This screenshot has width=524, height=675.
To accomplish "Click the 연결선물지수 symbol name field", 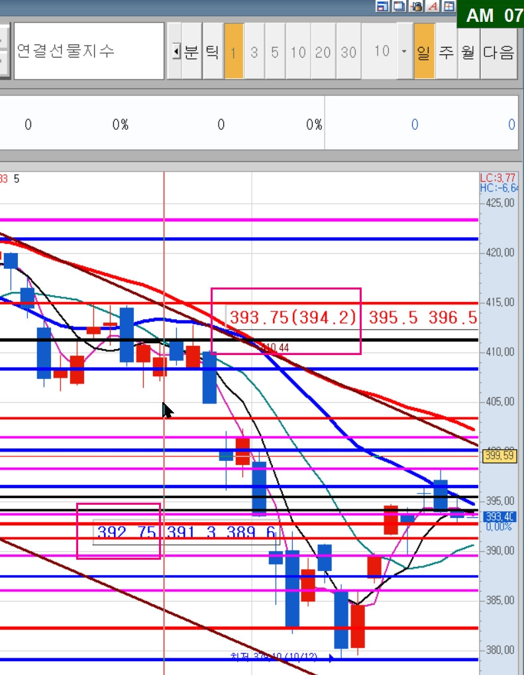I will coord(89,51).
